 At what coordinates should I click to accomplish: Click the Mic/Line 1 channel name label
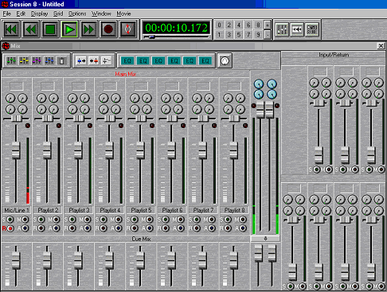(x=17, y=210)
